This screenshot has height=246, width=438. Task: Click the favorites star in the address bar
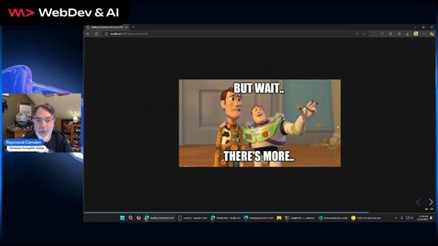[365, 33]
